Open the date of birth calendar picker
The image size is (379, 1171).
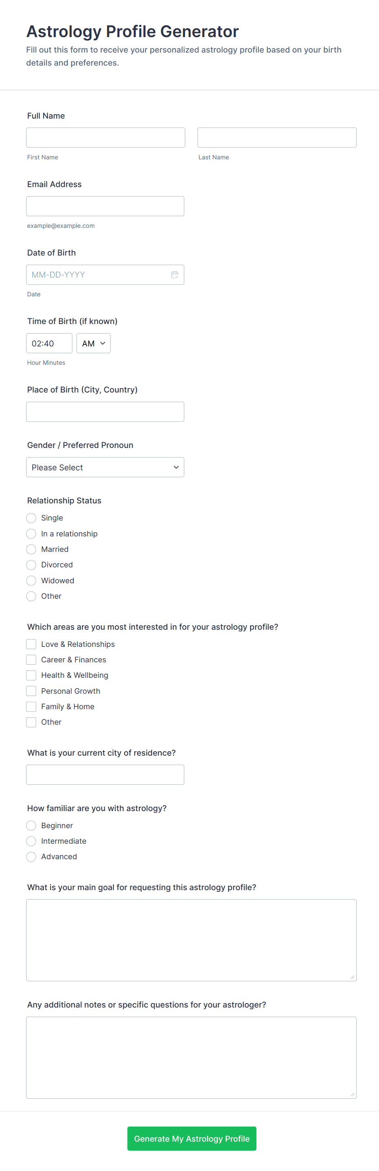tap(174, 275)
